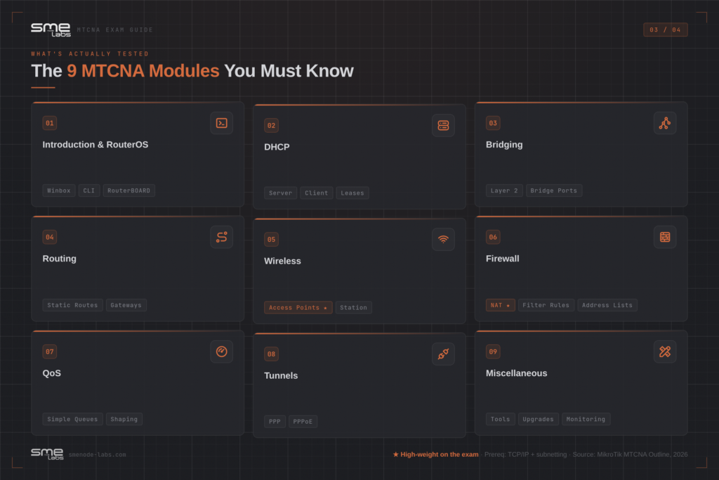The image size is (719, 480).
Task: Select the highlighted NAT tag
Action: [500, 305]
